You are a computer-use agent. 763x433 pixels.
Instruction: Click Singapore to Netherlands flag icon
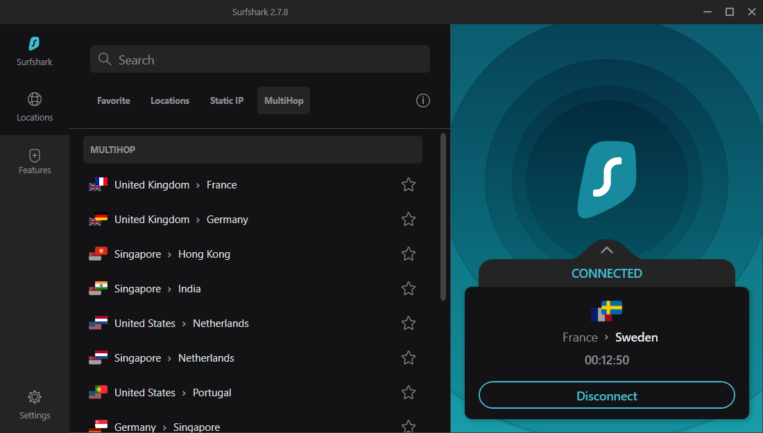tap(98, 357)
